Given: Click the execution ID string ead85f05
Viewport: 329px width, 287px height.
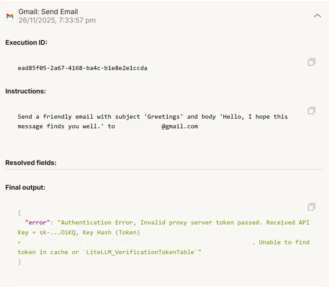Looking at the screenshot, I should click(82, 68).
